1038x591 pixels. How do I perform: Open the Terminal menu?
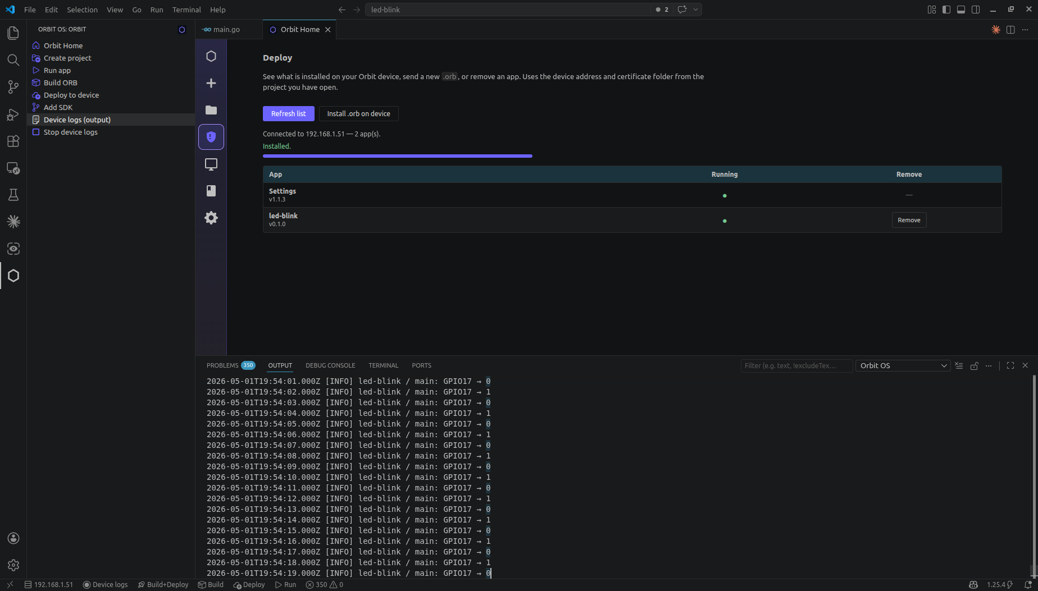tap(186, 10)
